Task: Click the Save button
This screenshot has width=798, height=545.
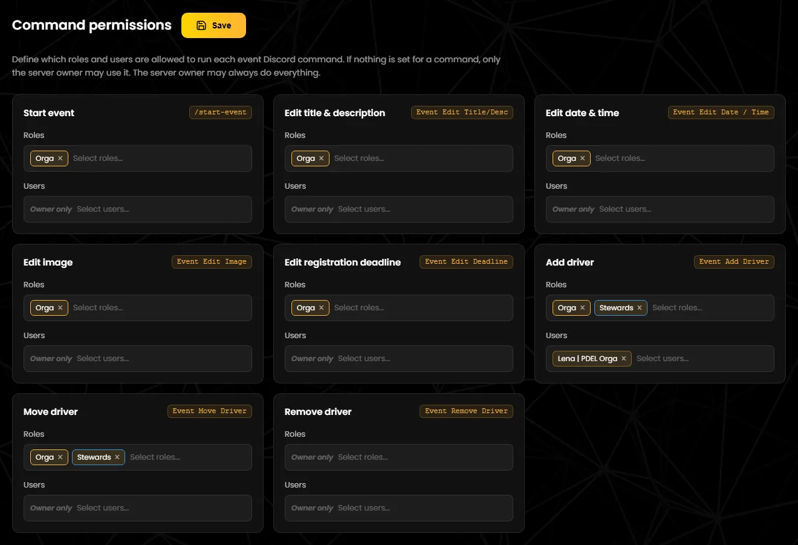Action: click(x=213, y=25)
